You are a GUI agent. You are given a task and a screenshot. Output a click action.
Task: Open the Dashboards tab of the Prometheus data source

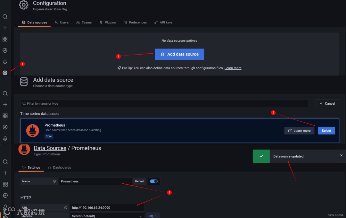[59, 167]
